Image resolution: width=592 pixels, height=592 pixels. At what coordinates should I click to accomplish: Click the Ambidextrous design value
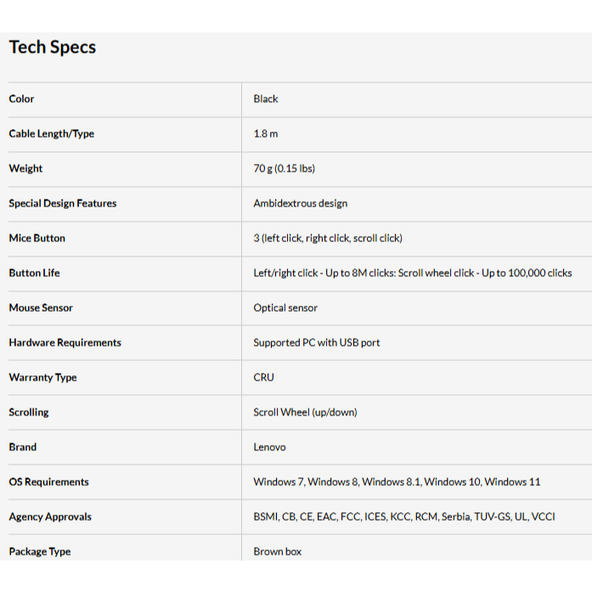tap(301, 204)
